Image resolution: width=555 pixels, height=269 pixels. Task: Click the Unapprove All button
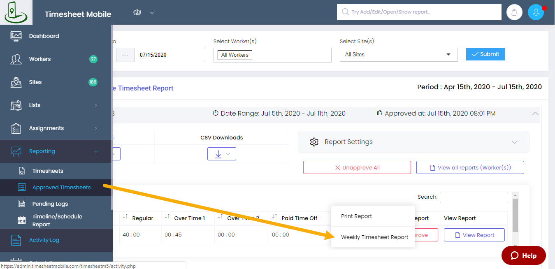click(x=357, y=168)
